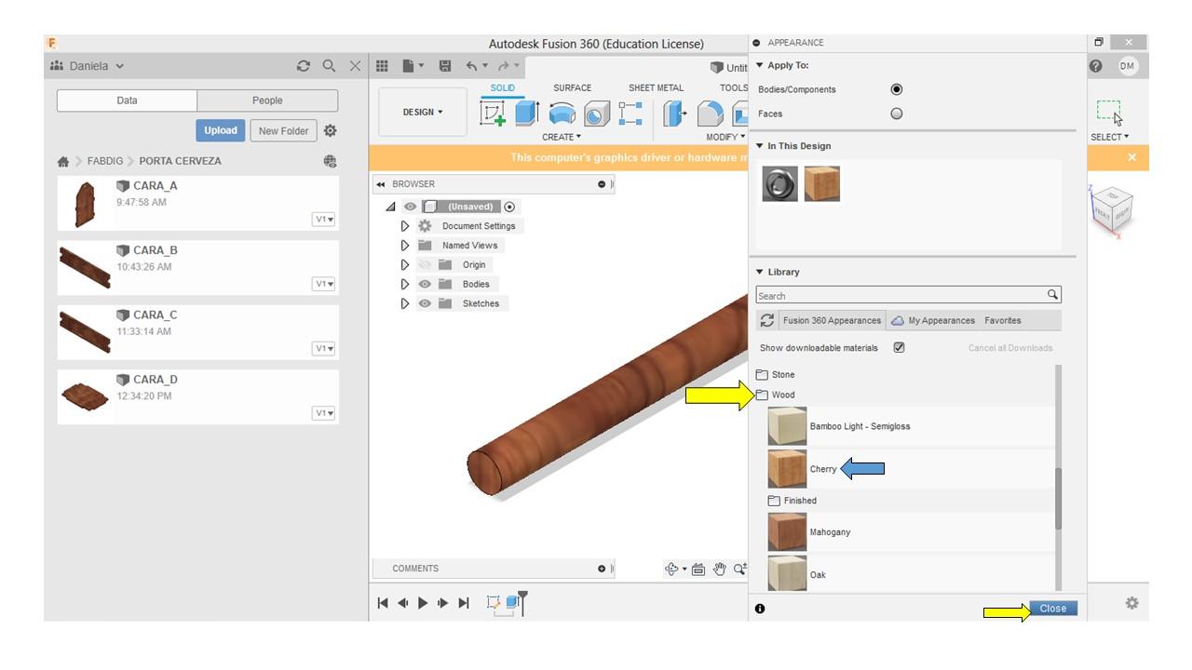This screenshot has height=670, width=1192.
Task: Toggle visibility of the Sketches folder
Action: pos(425,303)
